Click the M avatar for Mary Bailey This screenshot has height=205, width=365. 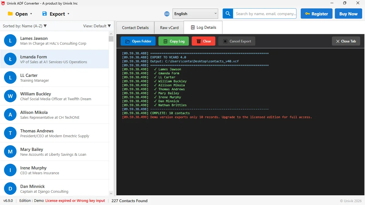(x=10, y=152)
